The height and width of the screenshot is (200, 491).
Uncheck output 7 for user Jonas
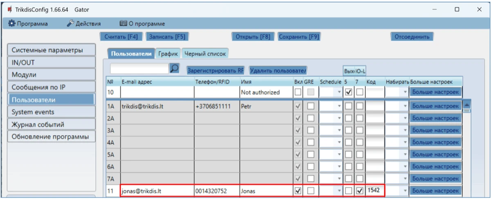coord(359,191)
